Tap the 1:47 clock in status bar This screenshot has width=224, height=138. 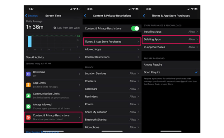click(x=31, y=9)
